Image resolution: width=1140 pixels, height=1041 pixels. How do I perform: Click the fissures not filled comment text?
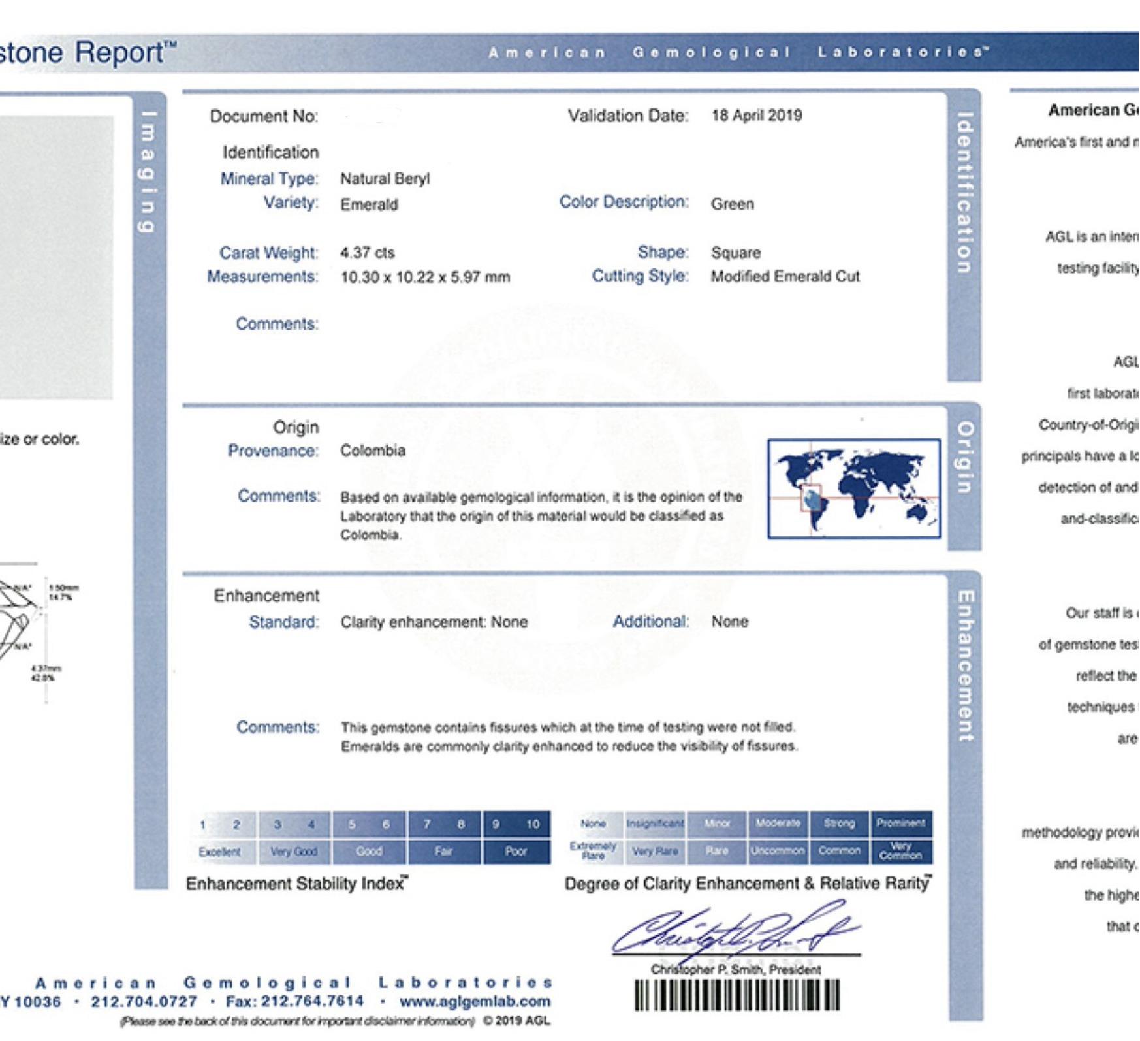[569, 737]
